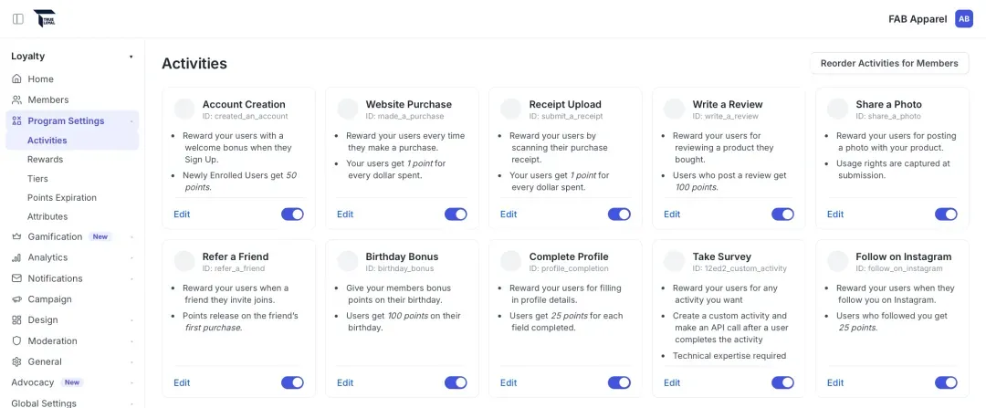Image resolution: width=986 pixels, height=408 pixels.
Task: Click the Complete Profile card icon
Action: click(x=510, y=261)
